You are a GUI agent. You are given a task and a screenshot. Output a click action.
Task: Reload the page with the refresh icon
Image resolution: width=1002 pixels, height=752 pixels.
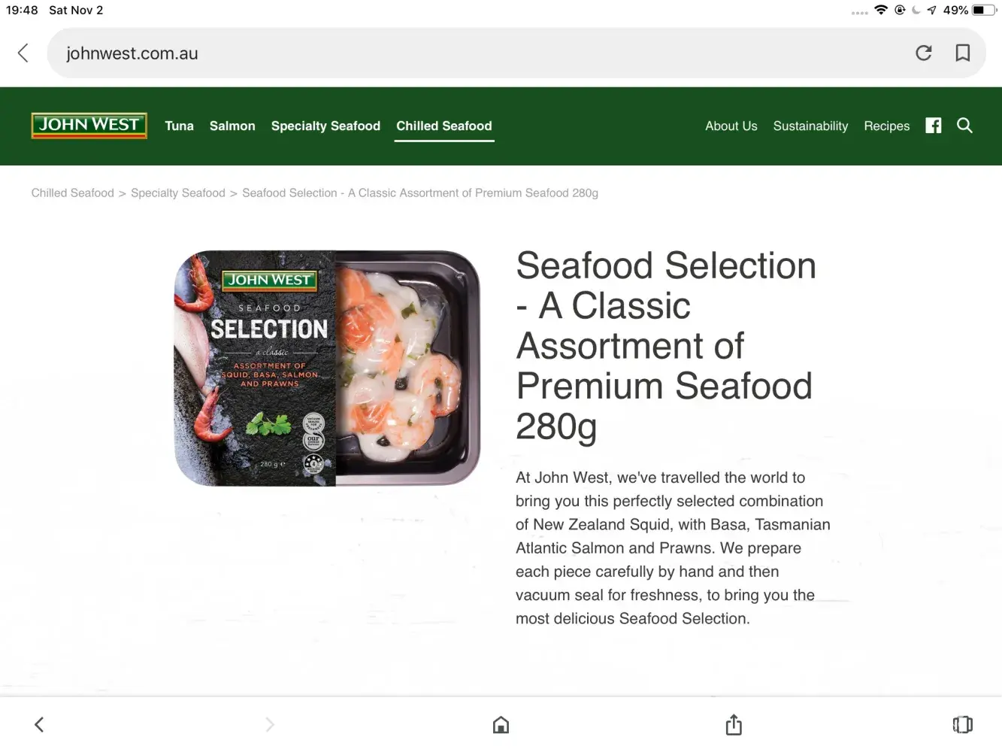pyautogui.click(x=924, y=53)
